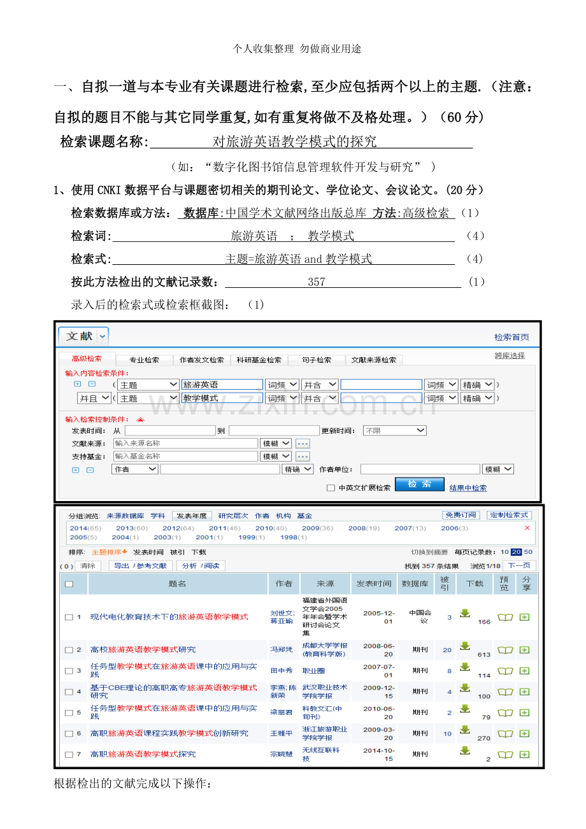Download the paper 现代电化教育技术下的旅游英语教学模式
Screen dimensions: 586x829
[465, 613]
